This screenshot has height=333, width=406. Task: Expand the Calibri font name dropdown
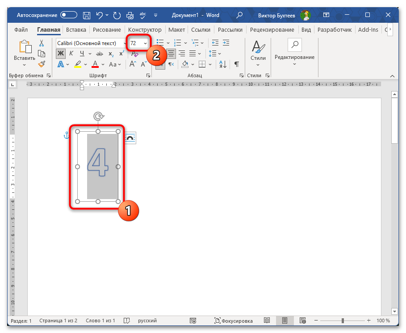pyautogui.click(x=125, y=43)
